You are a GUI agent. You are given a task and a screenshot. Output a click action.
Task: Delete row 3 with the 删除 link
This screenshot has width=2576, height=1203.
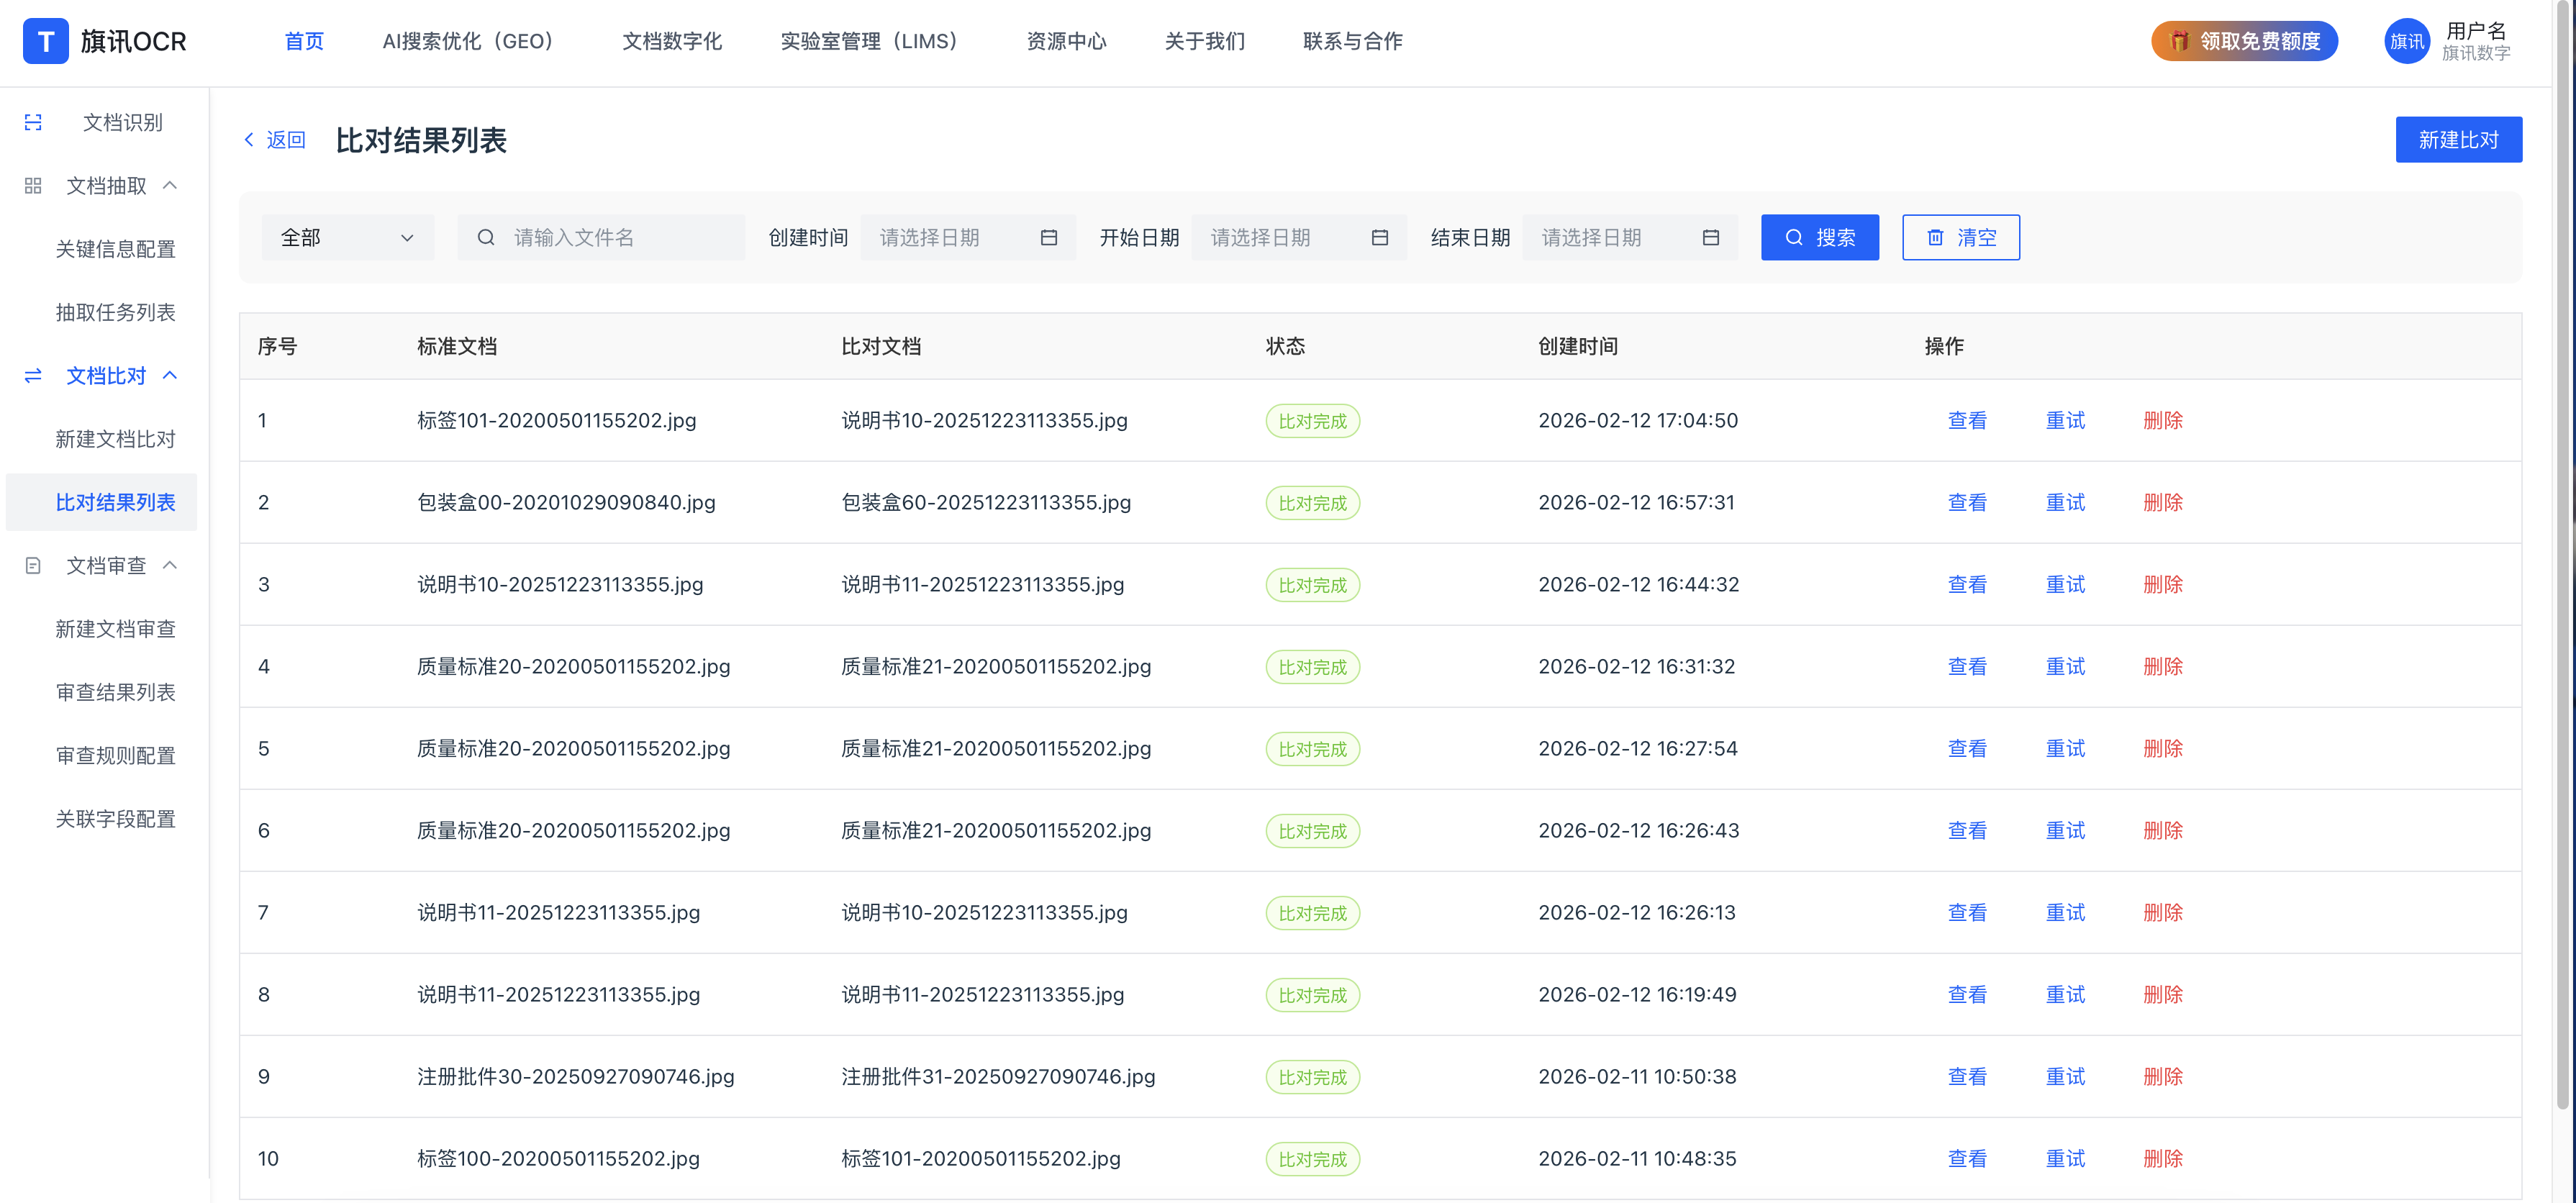tap(2162, 585)
